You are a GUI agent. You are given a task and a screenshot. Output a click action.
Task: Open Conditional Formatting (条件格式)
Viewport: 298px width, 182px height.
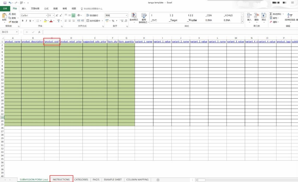(134, 18)
